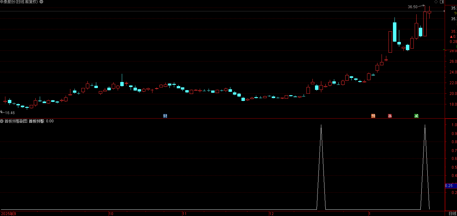The height and width of the screenshot is (216, 457).
Task: Click month 11 on the time axis
Action: (185, 214)
